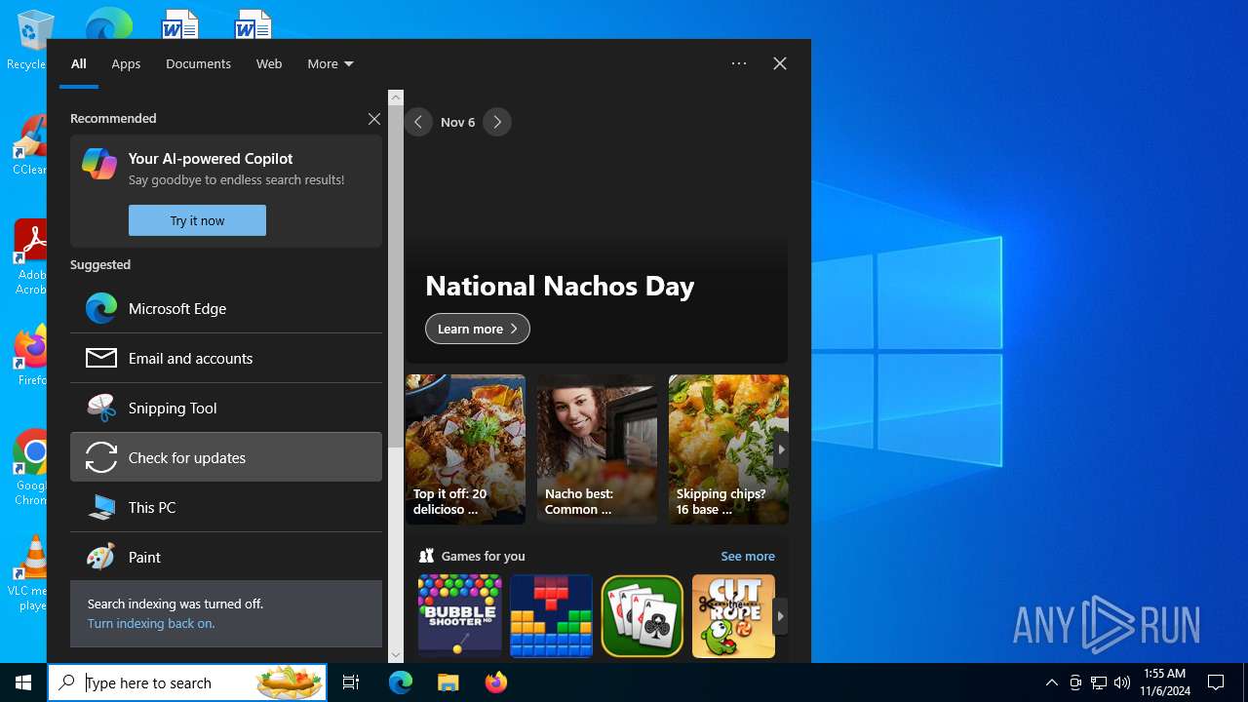Open the volume control in tray

[x=1122, y=682]
